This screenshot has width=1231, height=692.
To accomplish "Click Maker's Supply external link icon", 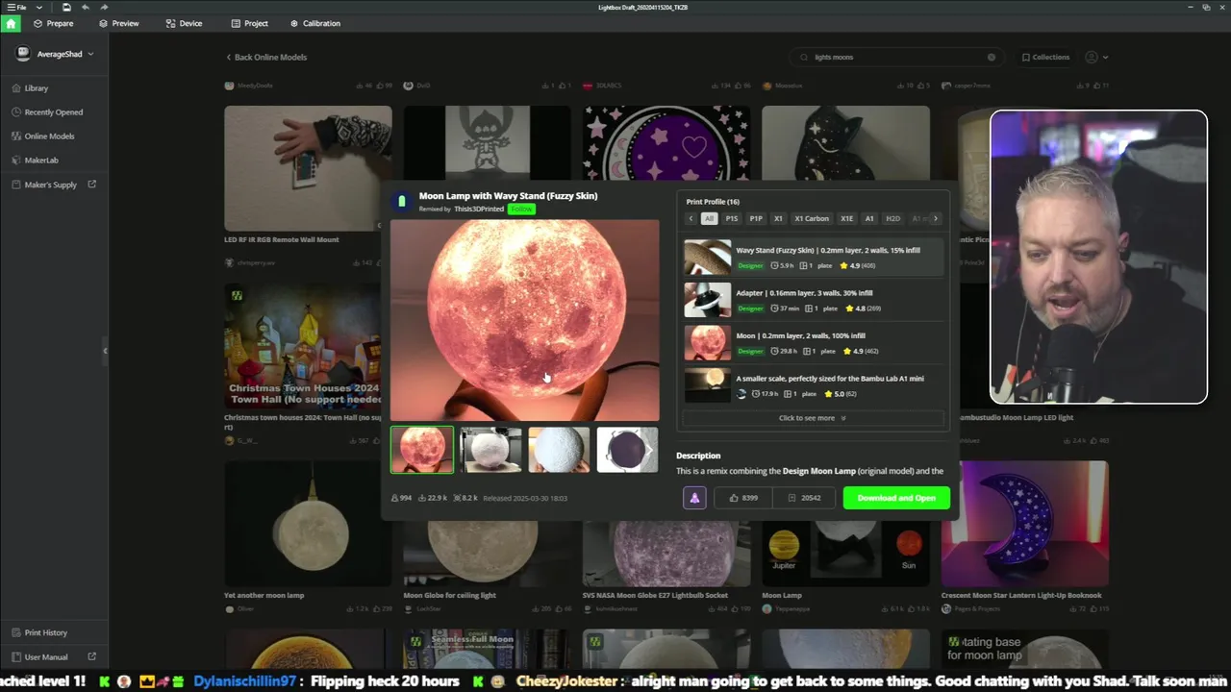I will coord(92,185).
